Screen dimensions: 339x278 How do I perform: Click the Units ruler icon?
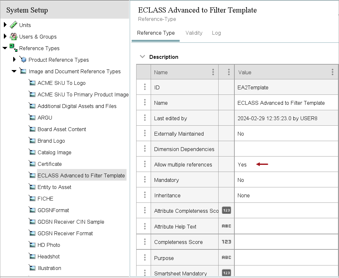(14, 25)
